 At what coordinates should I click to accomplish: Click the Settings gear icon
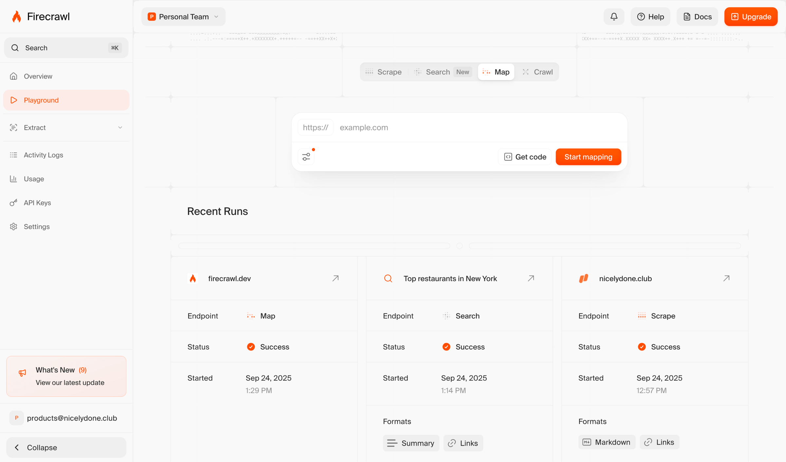13,226
